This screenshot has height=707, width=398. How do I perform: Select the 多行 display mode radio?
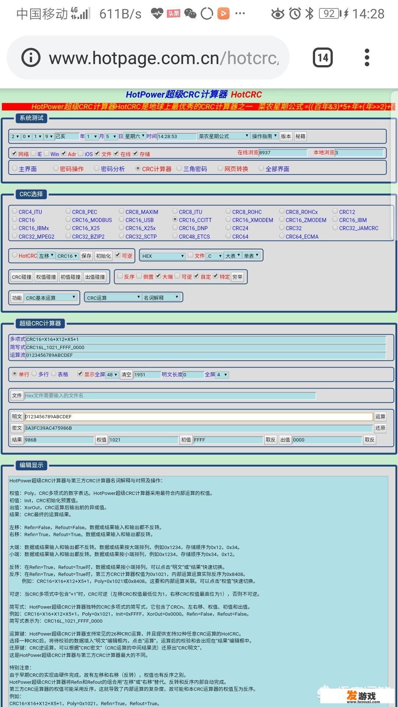(34, 373)
